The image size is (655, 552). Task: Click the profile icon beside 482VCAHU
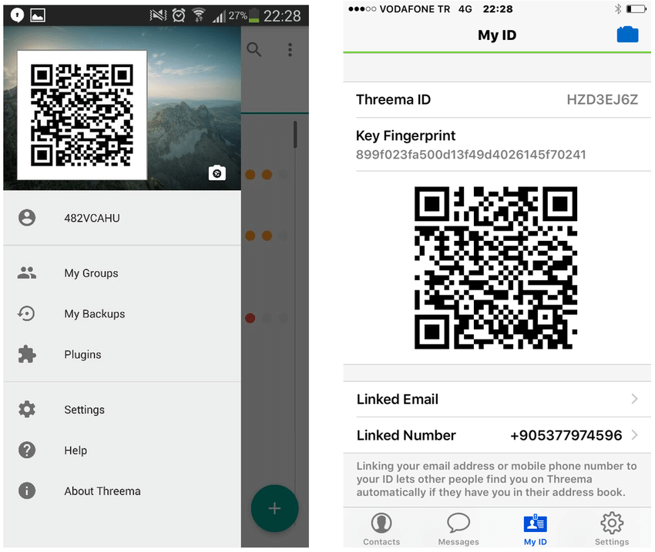coord(27,218)
